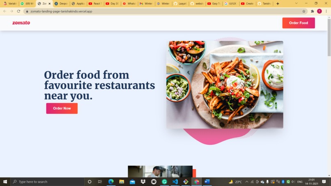Viewport: 331px width, 186px height.
Task: Click the browser forward arrow
Action: pos(11,11)
